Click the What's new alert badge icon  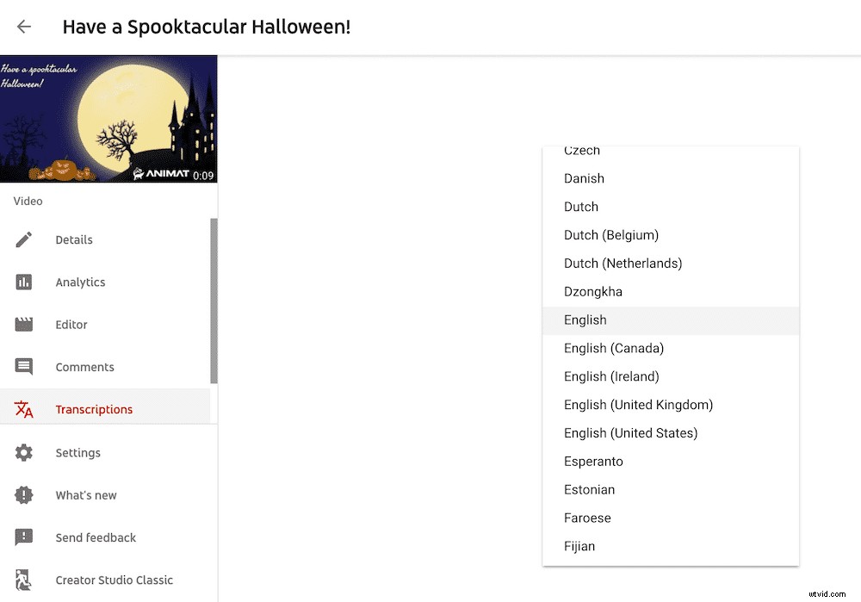[24, 495]
